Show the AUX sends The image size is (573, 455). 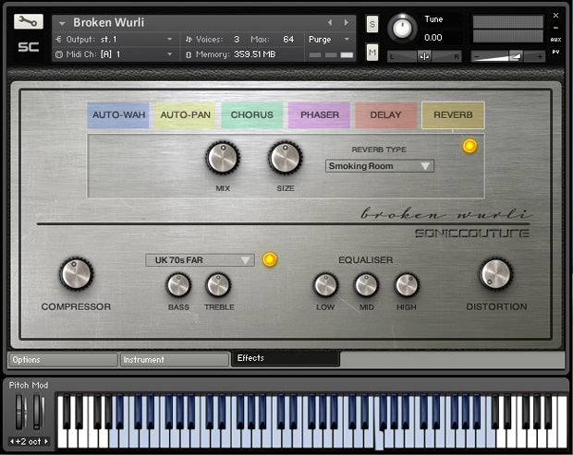tap(555, 40)
